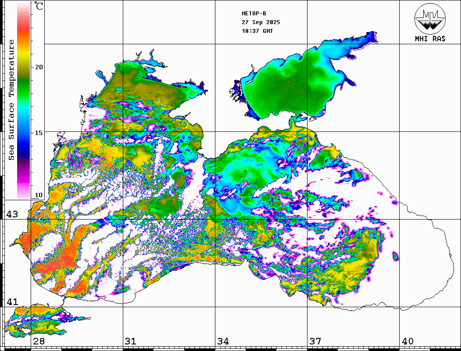This screenshot has width=461, height=351.
Task: Click the 20 tick label on the legend
Action: click(x=39, y=67)
